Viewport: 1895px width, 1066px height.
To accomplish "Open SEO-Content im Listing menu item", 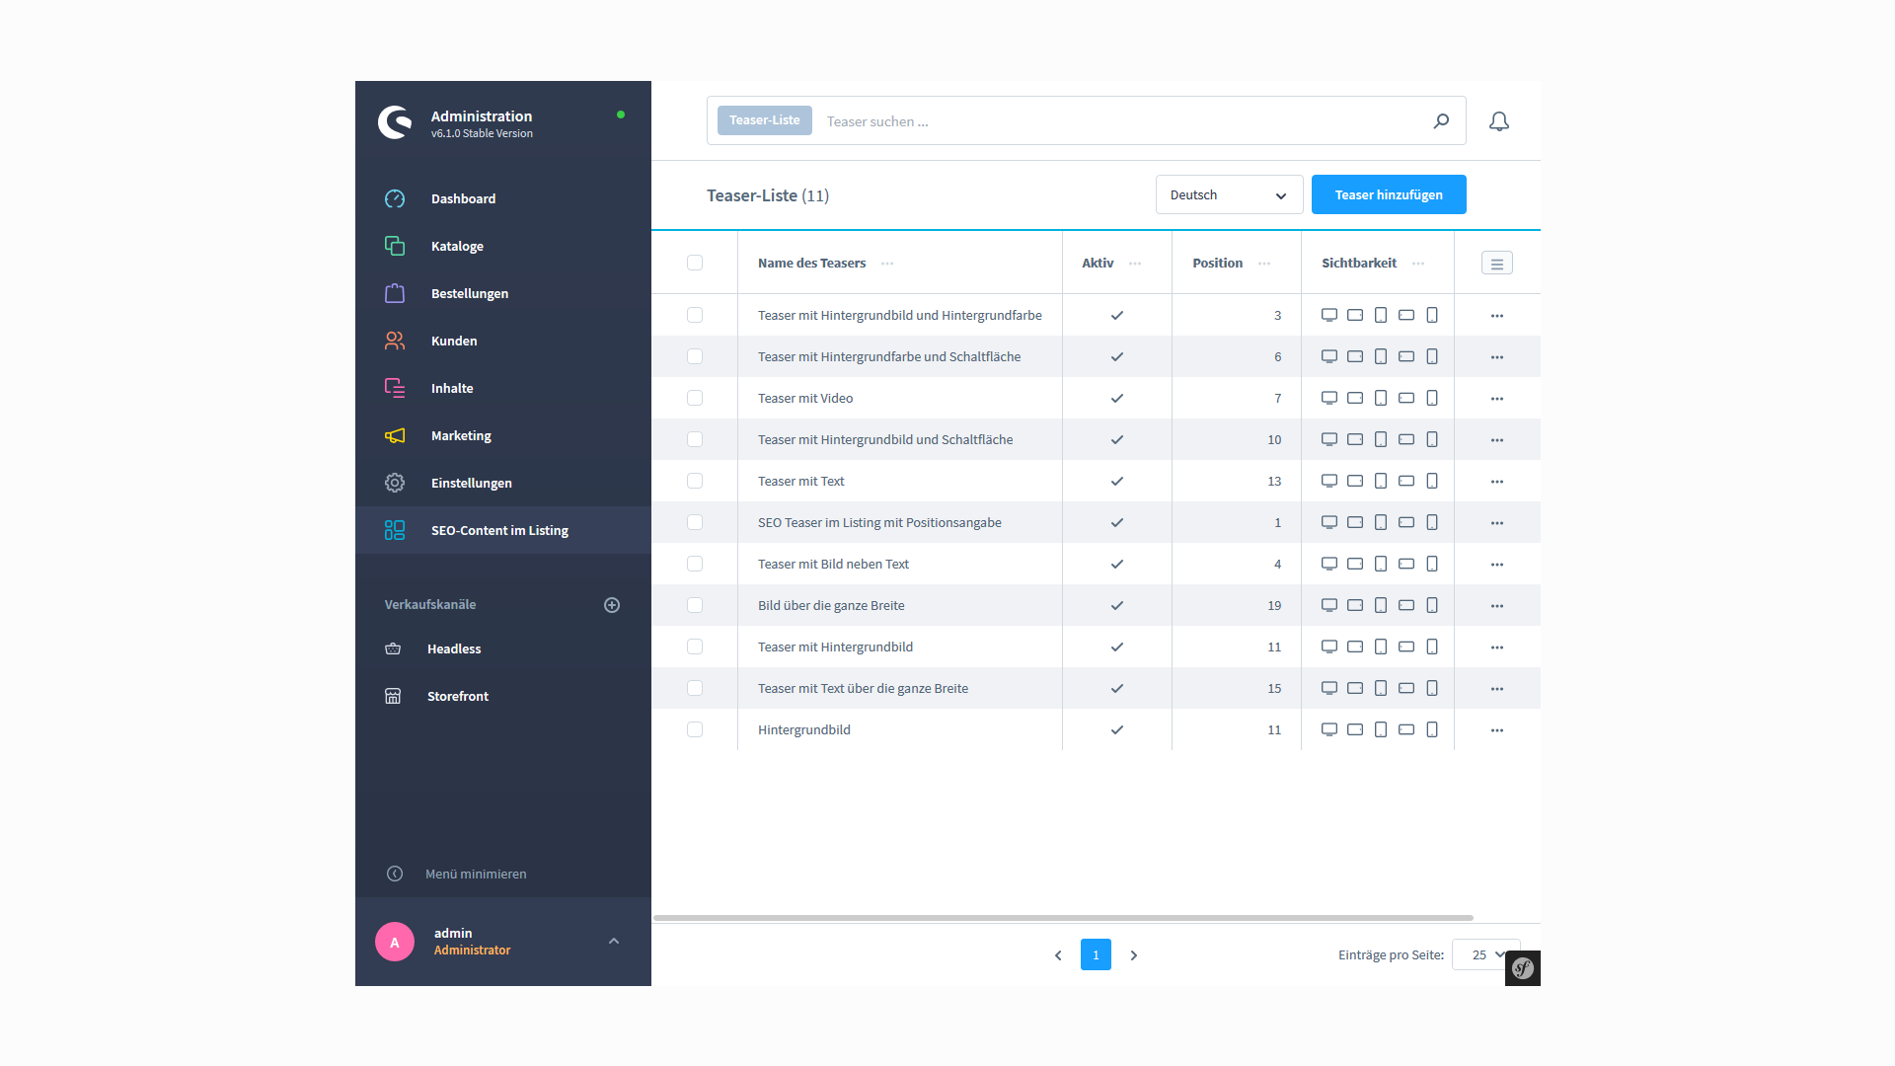I will click(x=499, y=530).
